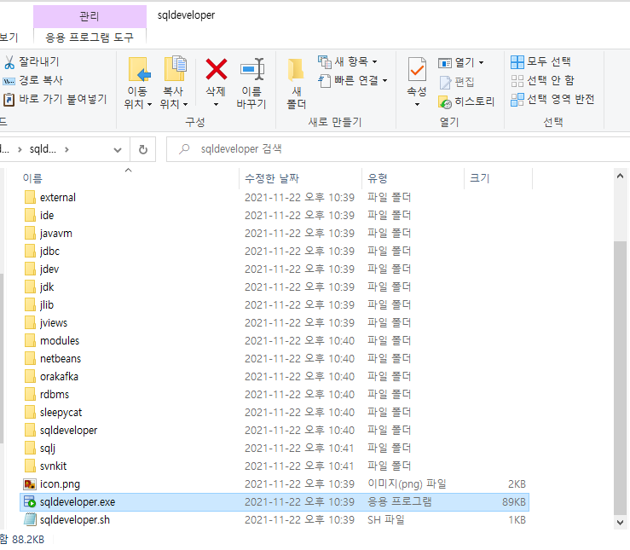Click Copy path (경로 복사) icon
This screenshot has width=630, height=550.
pos(9,81)
